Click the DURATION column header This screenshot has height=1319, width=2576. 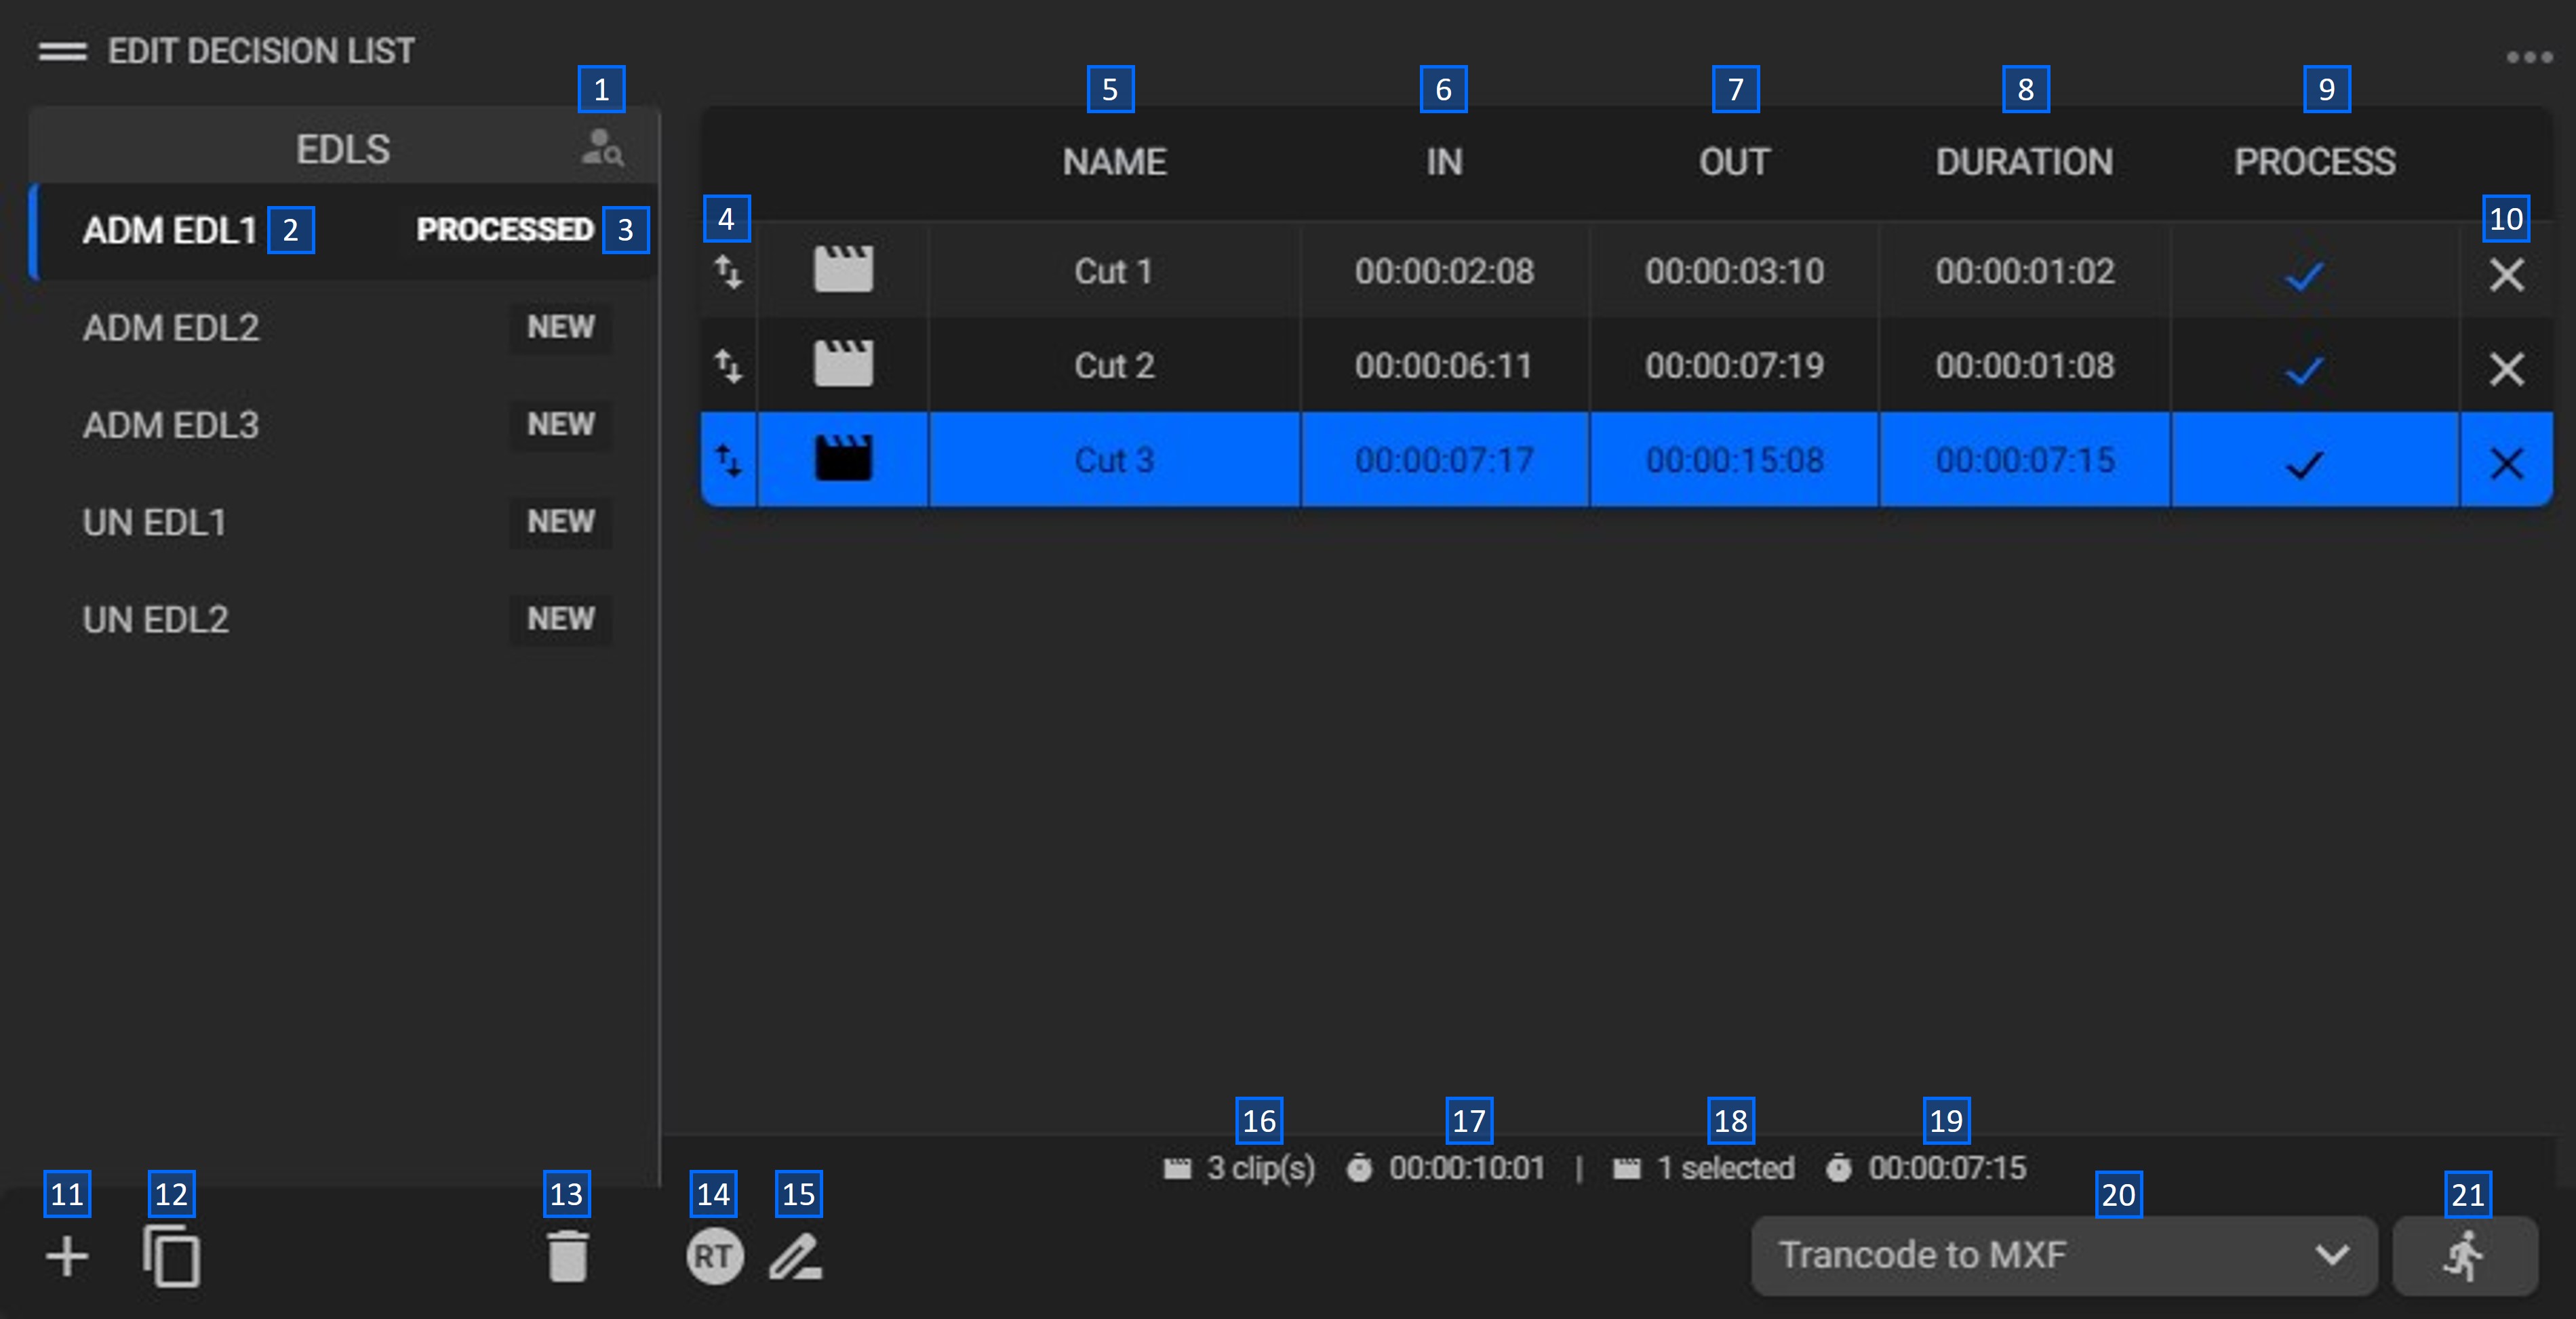(2024, 162)
